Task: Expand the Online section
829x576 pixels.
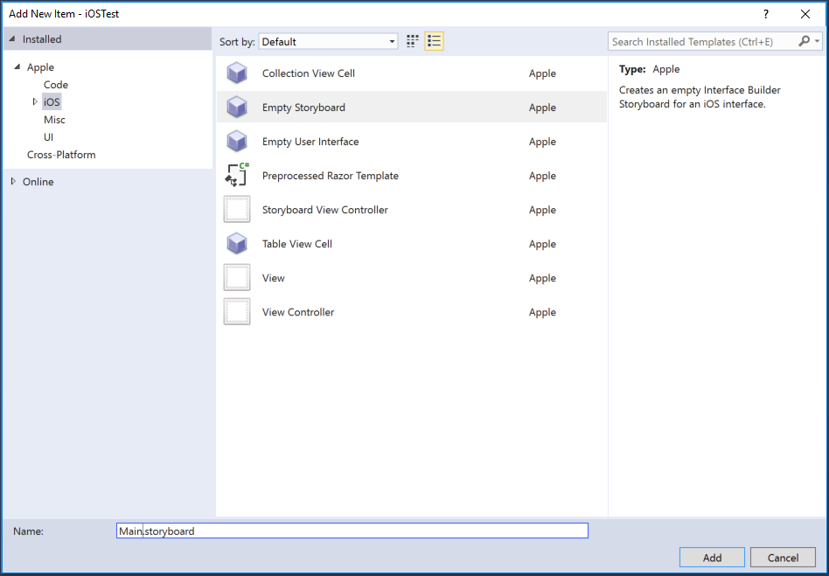Action: [13, 181]
